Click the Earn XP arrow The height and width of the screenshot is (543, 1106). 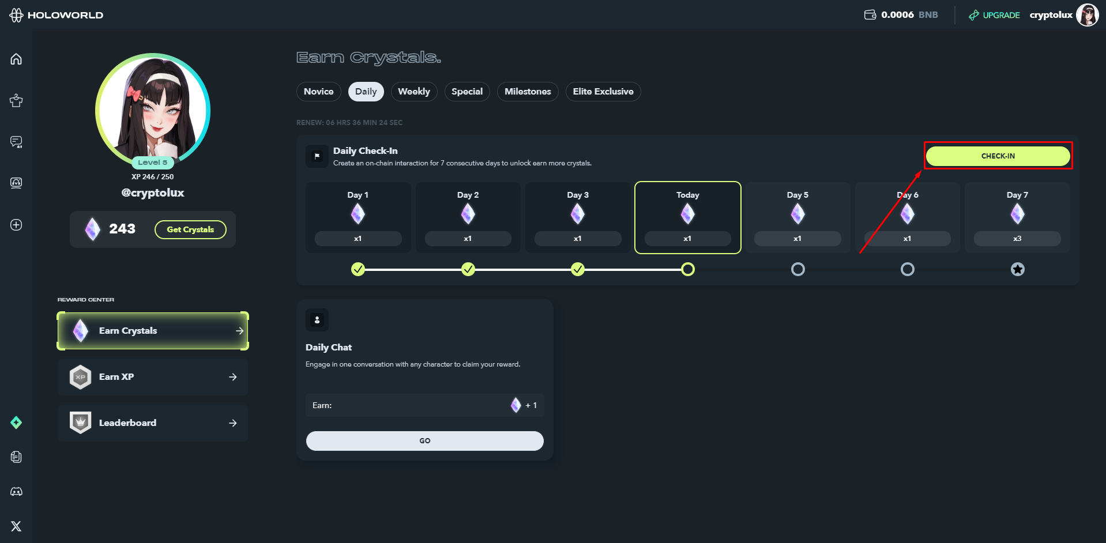click(x=233, y=377)
